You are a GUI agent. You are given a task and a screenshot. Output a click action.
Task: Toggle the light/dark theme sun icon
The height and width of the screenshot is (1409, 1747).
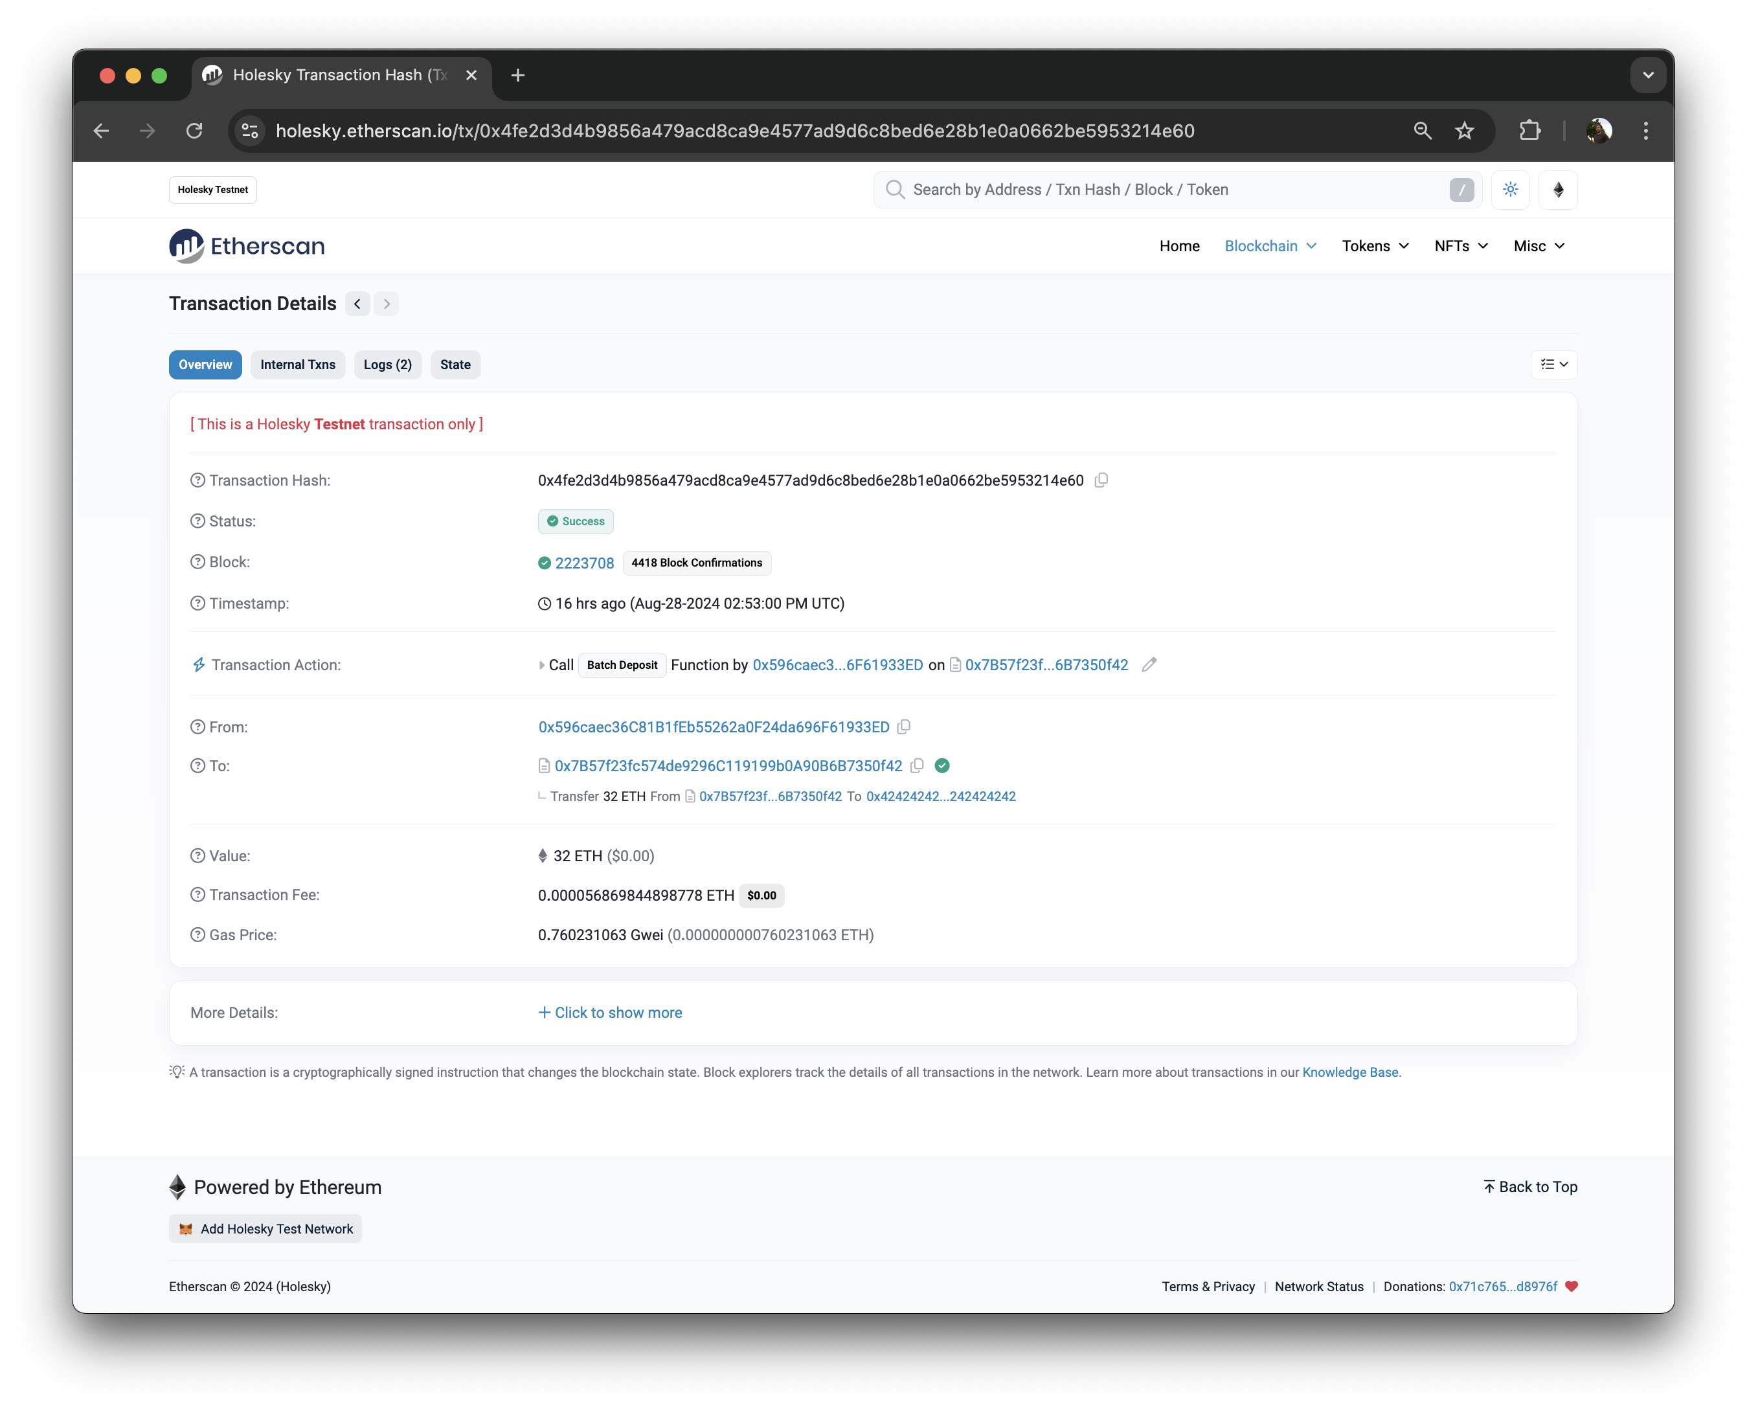click(x=1510, y=190)
